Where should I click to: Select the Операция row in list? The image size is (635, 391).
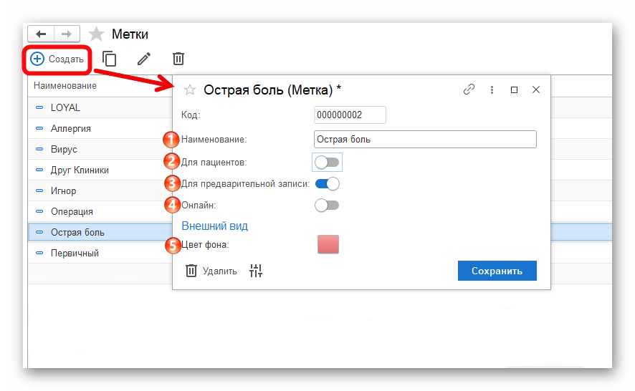pyautogui.click(x=100, y=212)
